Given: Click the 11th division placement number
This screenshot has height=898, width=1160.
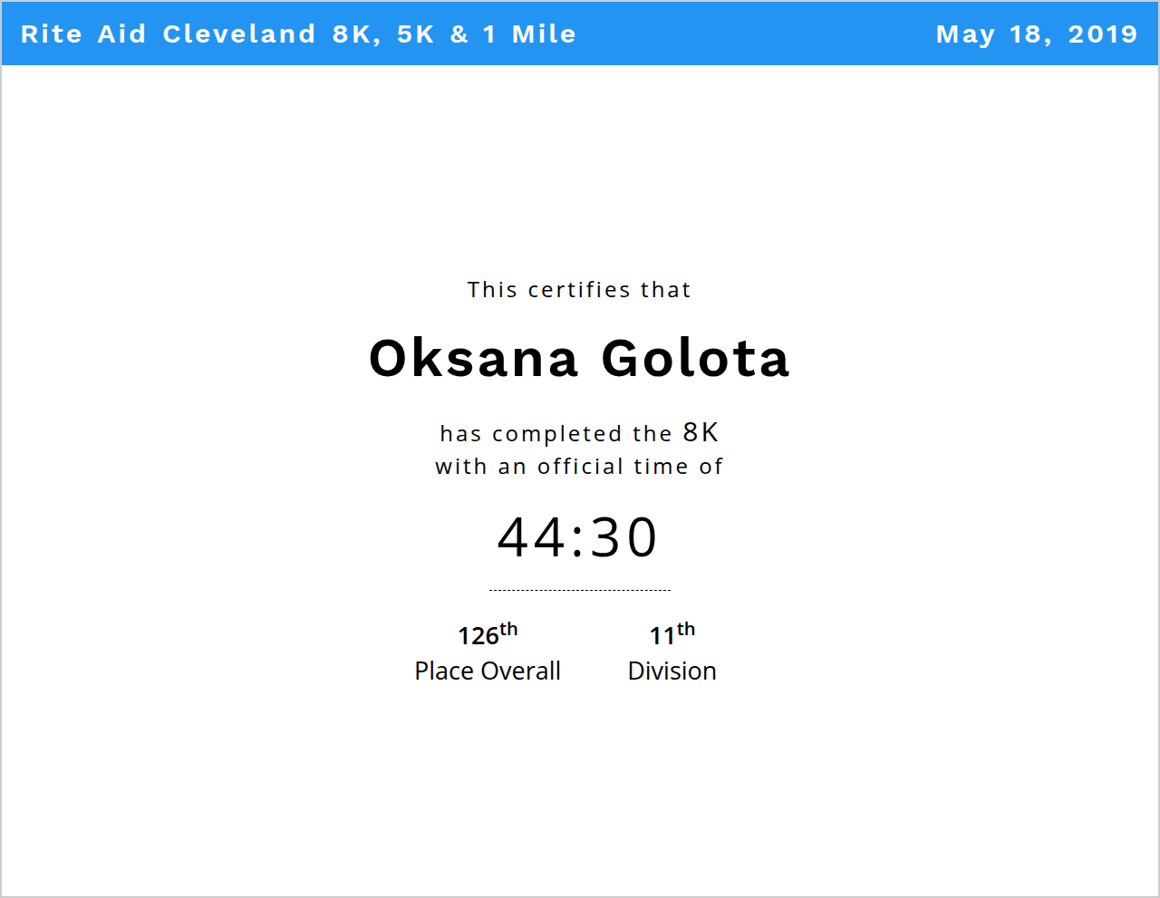Looking at the screenshot, I should pyautogui.click(x=672, y=634).
